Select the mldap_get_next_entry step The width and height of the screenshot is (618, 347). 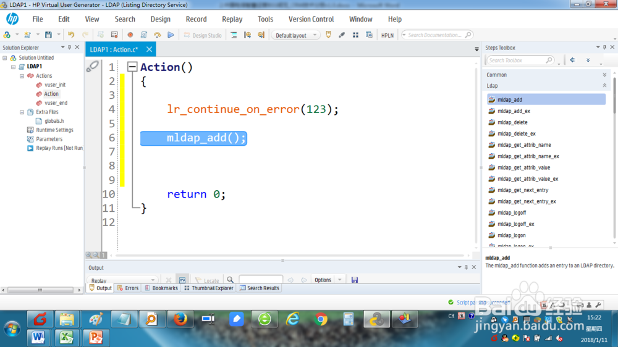click(523, 190)
